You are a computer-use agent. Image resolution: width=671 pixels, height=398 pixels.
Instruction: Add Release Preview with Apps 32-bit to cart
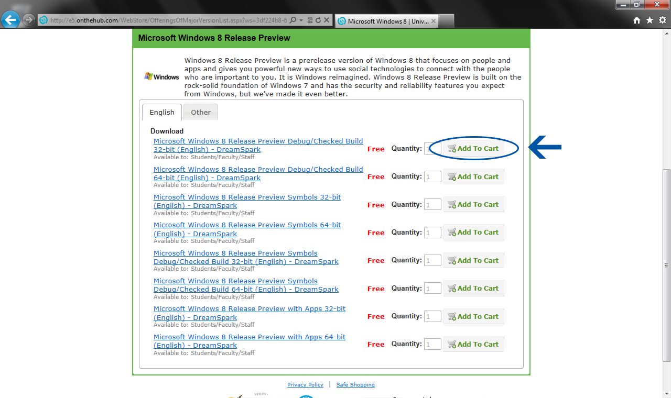tap(474, 316)
